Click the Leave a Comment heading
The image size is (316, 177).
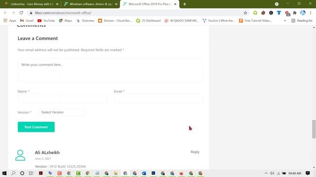click(x=38, y=38)
